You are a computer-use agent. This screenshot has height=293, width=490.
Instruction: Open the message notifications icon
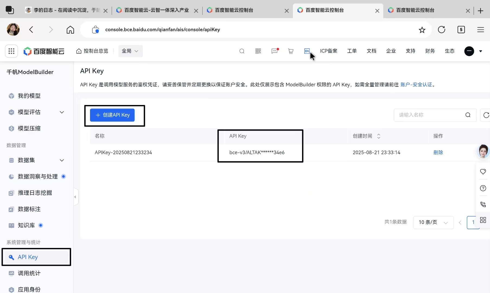click(x=275, y=51)
